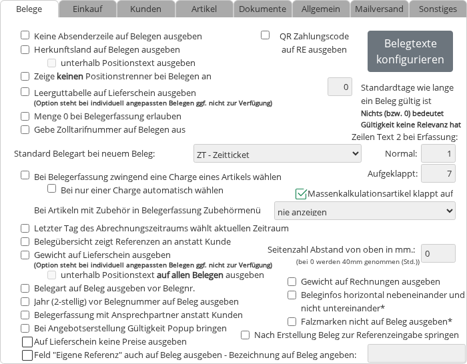This screenshot has height=364, width=467.
Task: Expand the Zubehörmenü 'nie anzeigen' dropdown
Action: coord(364,211)
